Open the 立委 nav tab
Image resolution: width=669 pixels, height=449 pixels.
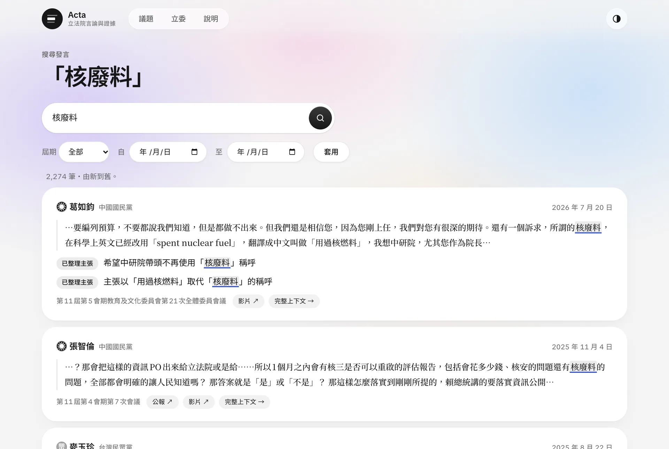[x=178, y=19]
